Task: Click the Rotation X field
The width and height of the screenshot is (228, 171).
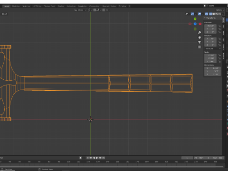Action: click(210, 38)
